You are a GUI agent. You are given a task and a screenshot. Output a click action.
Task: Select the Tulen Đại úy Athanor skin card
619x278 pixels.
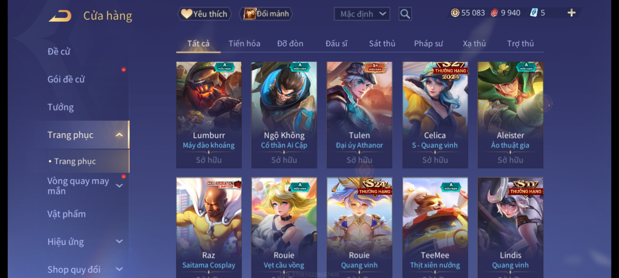coord(359,115)
